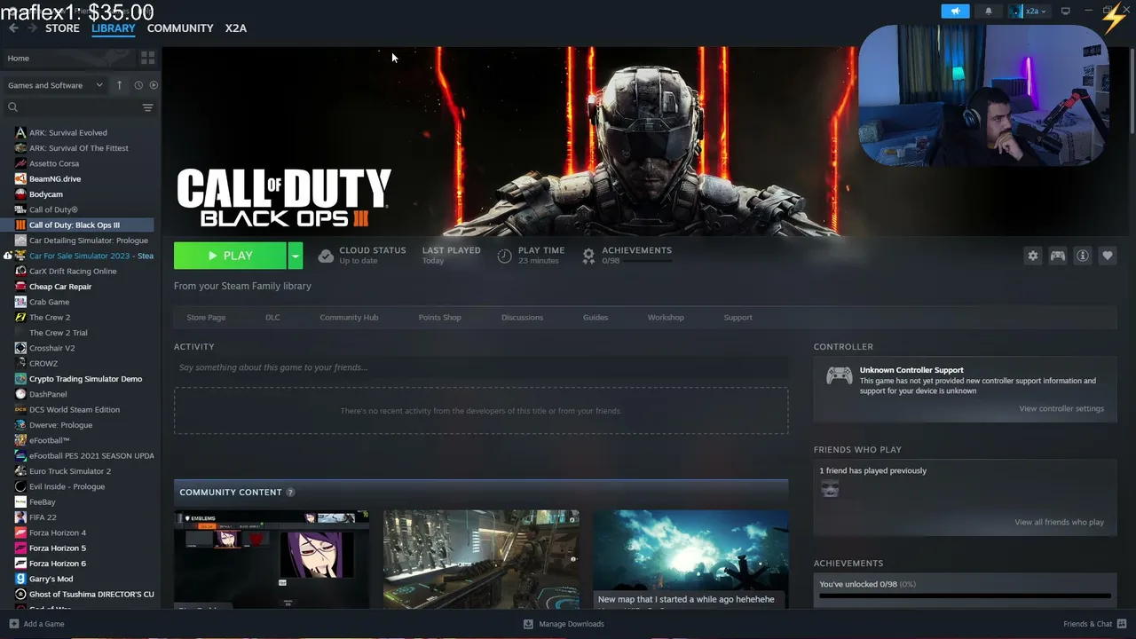The height and width of the screenshot is (639, 1136).
Task: Toggle the ready-to-play filter
Action: [x=154, y=85]
